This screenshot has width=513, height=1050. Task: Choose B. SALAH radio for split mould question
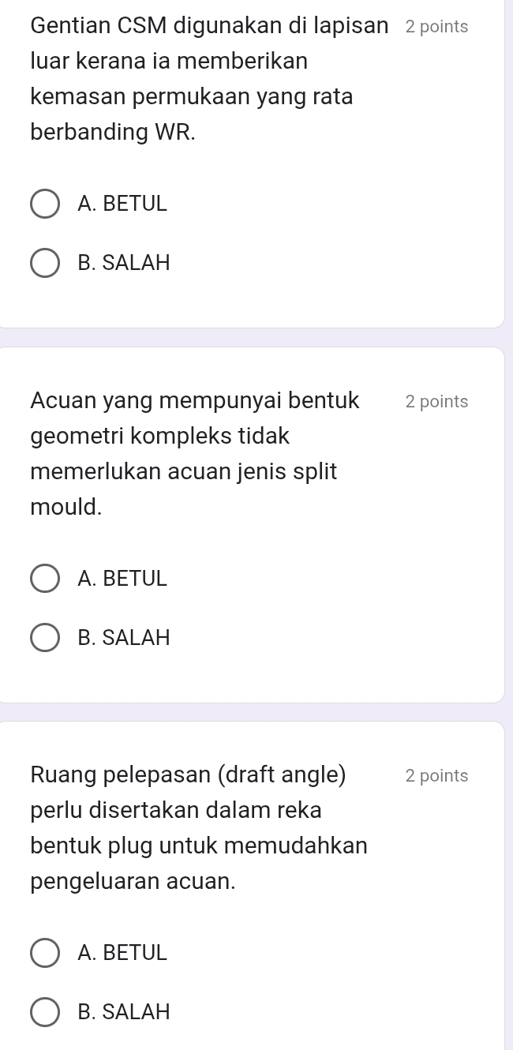44,637
